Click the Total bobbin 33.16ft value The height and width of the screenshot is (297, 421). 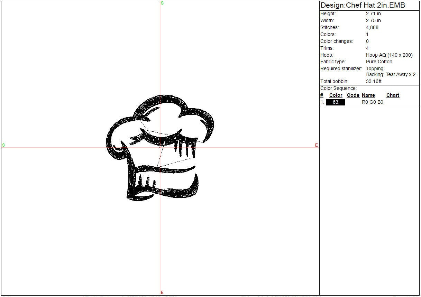pyautogui.click(x=374, y=81)
